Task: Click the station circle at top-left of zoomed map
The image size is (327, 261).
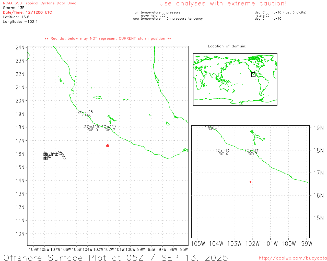Action: 211,128
